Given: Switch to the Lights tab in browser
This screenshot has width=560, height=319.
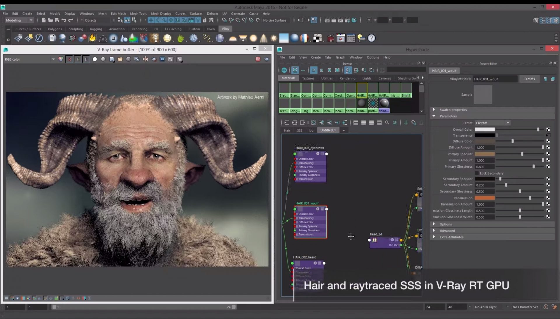Looking at the screenshot, I should coord(367,78).
